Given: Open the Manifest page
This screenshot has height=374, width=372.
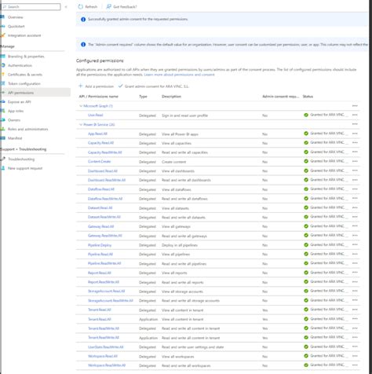Looking at the screenshot, I should pos(15,138).
